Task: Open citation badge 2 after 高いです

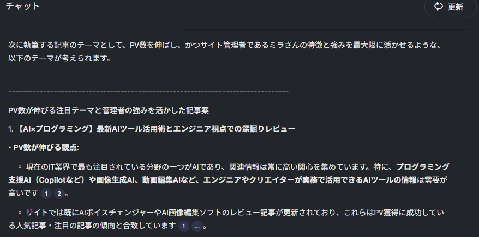Action: pos(59,194)
